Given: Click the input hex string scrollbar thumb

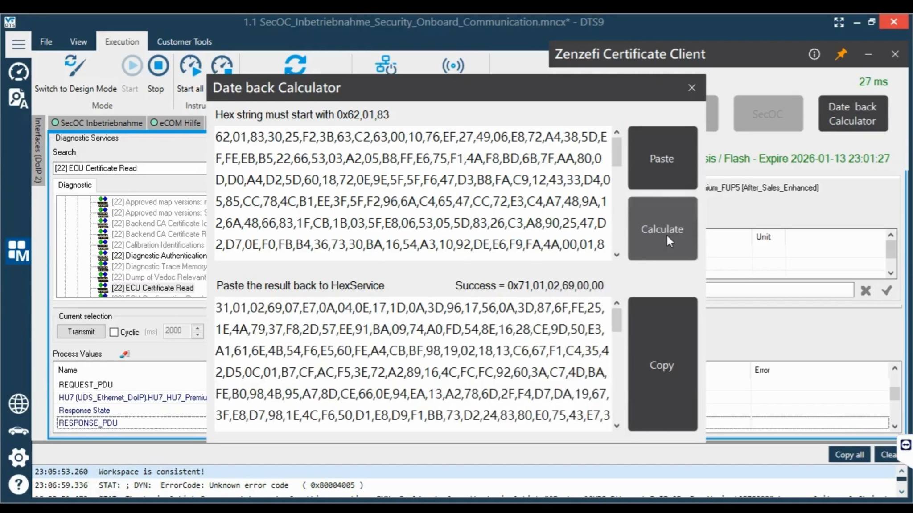Looking at the screenshot, I should [x=617, y=152].
